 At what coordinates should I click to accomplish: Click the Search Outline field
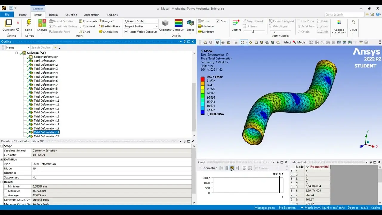click(41, 47)
